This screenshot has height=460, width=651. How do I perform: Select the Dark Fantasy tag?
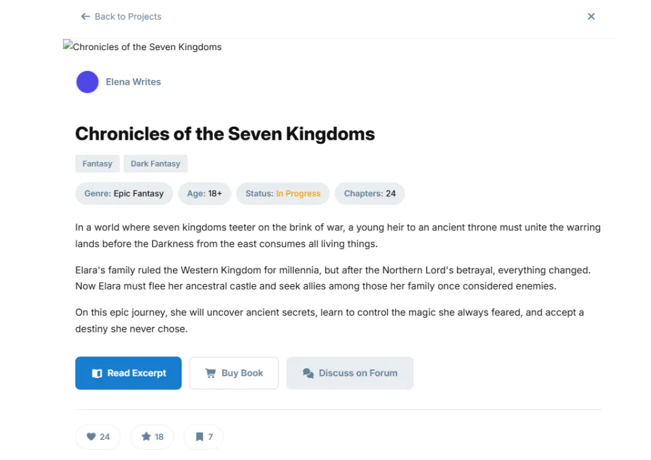[156, 163]
